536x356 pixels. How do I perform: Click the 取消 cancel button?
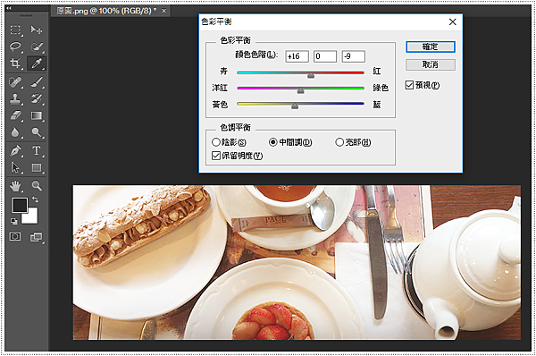pyautogui.click(x=431, y=64)
